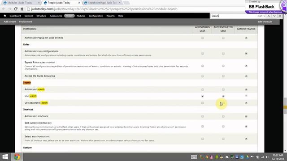
Task: Click the Rules section heading
Action: pos(26,45)
